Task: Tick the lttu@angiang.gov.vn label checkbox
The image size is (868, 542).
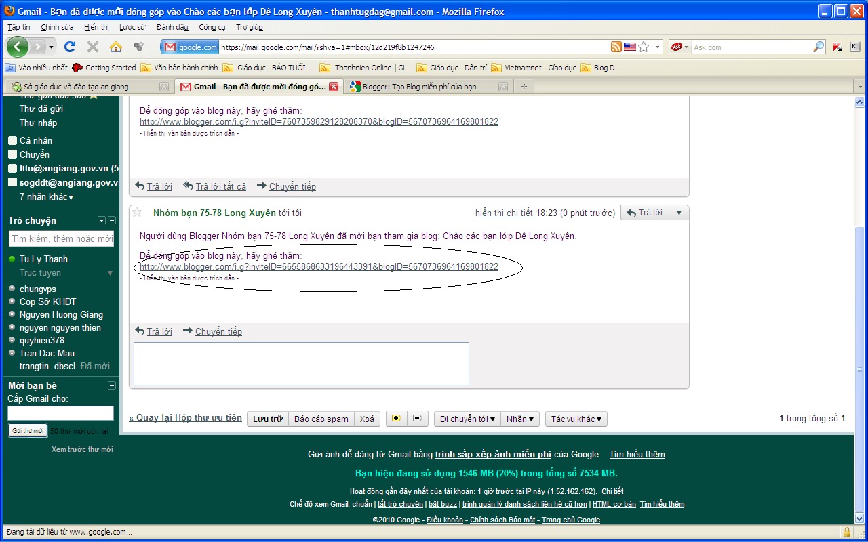Action: pyautogui.click(x=12, y=169)
